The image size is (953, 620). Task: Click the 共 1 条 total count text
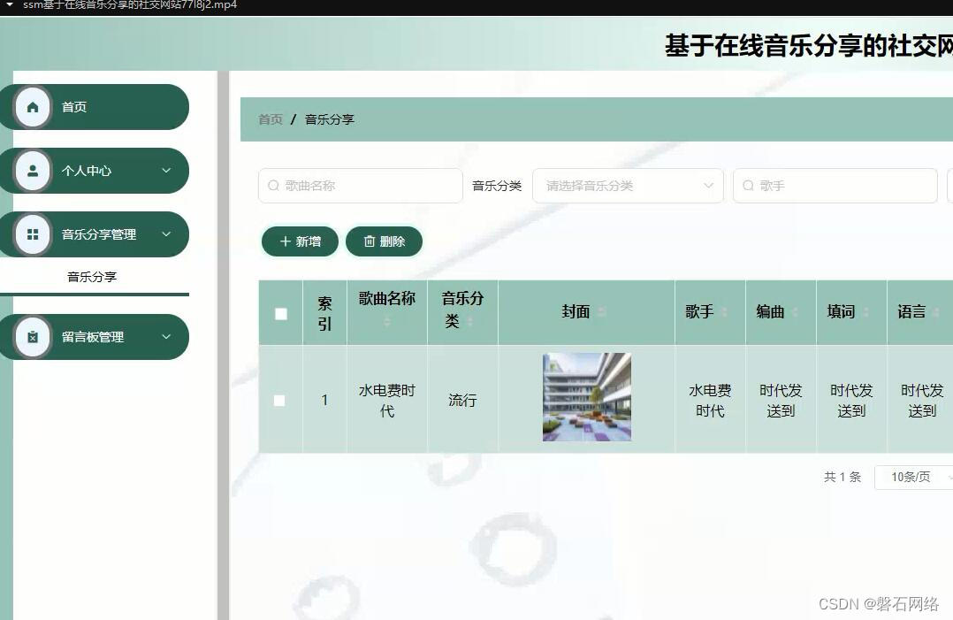click(x=842, y=477)
